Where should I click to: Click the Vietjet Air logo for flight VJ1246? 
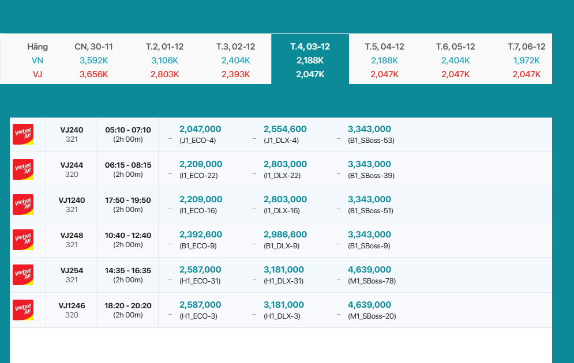point(23,310)
